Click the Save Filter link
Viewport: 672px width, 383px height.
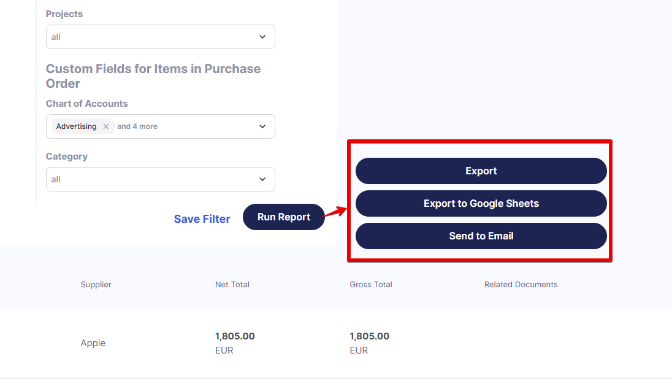point(202,219)
